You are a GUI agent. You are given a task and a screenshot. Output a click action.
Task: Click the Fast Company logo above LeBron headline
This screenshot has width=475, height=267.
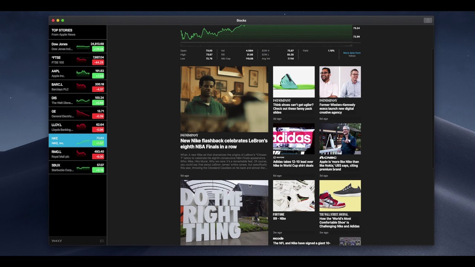pos(189,135)
